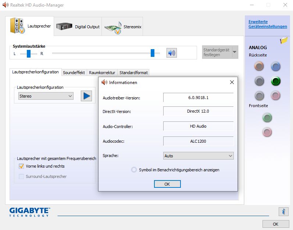Click the HD Audio controller field
Image resolution: width=293 pixels, height=230 pixels.
[x=198, y=126]
